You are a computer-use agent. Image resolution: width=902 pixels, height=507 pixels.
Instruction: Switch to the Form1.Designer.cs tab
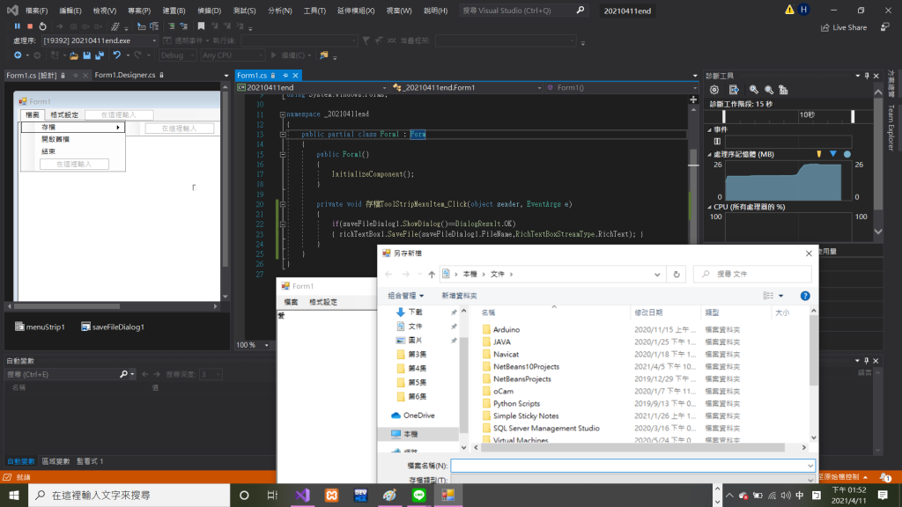click(125, 76)
